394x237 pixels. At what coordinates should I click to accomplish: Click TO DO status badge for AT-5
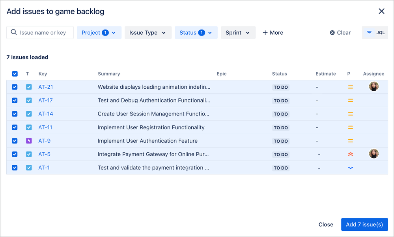281,155
